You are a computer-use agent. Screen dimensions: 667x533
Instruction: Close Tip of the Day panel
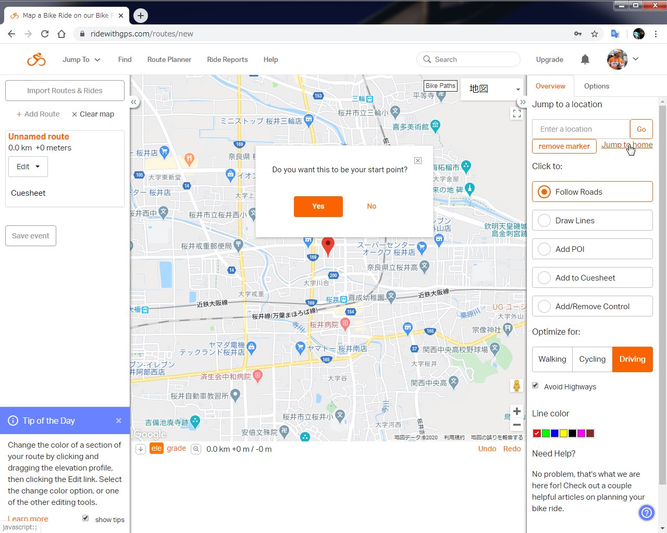click(x=118, y=421)
